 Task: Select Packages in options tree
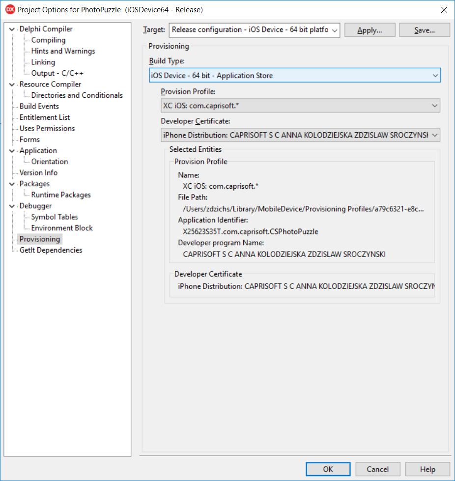(x=35, y=183)
